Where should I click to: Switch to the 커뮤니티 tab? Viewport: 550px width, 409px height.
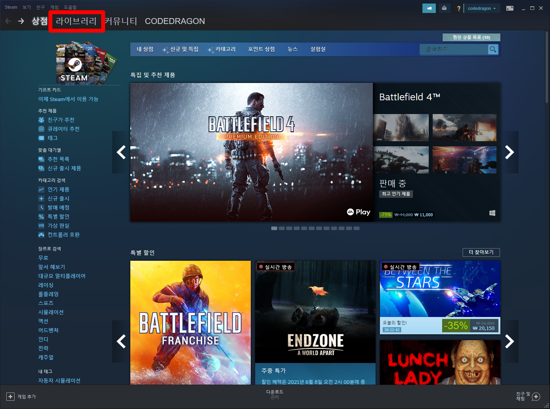pyautogui.click(x=121, y=21)
